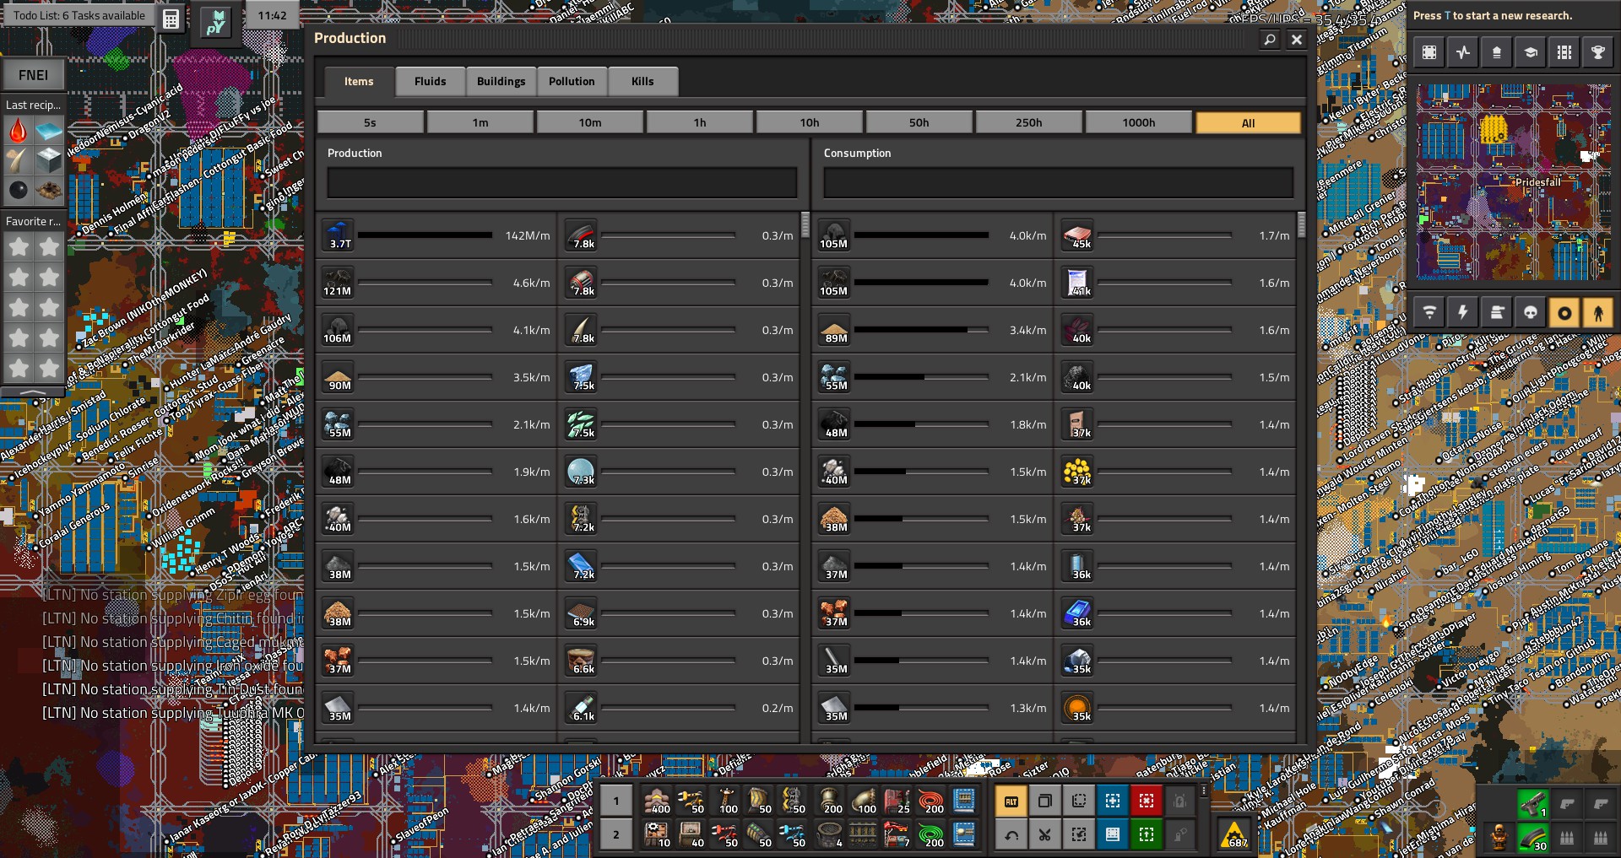
Task: Click the pY mod icon
Action: coord(215,21)
